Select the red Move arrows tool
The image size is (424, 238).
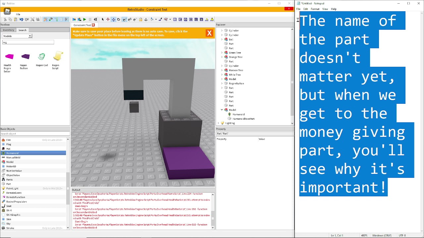point(108,20)
